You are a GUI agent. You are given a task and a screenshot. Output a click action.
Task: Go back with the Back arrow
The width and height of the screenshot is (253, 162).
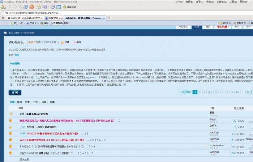coord(9,7)
